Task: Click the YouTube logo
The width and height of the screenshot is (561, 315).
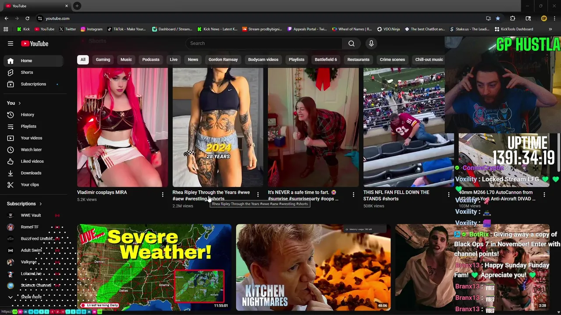Action: point(34,43)
